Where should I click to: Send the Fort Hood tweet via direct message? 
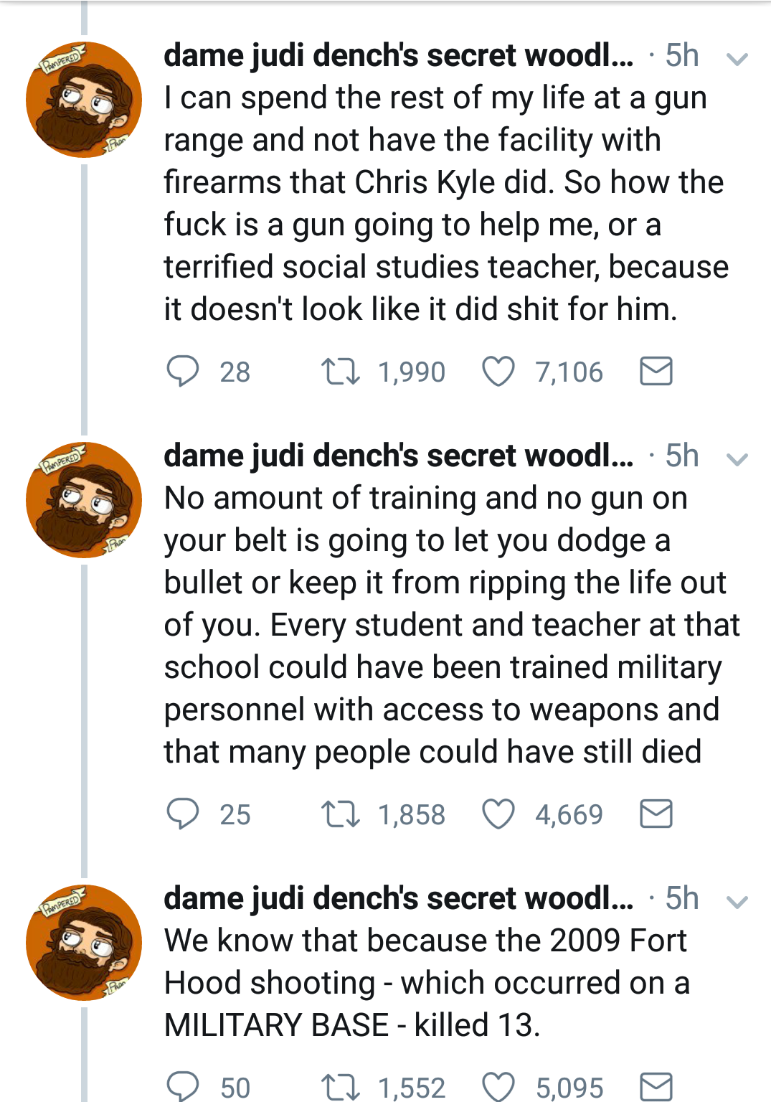pos(656,1086)
